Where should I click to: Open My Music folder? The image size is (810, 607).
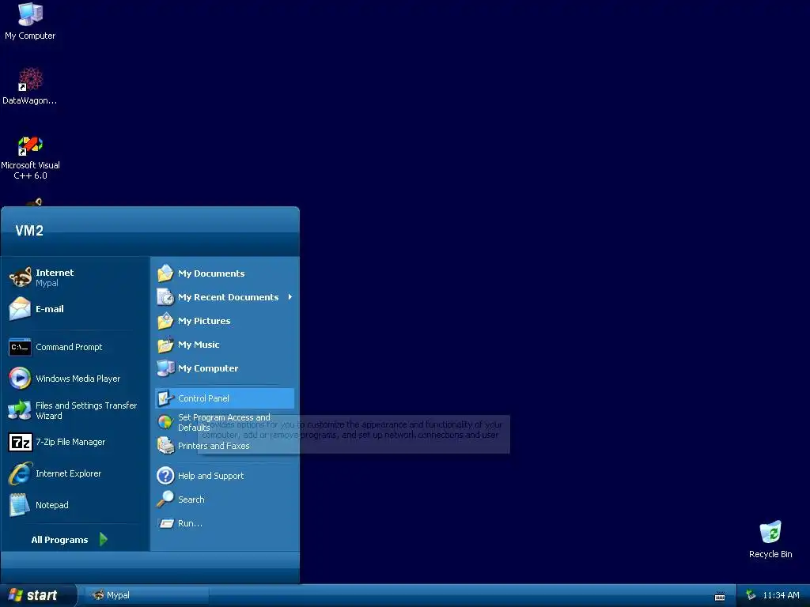(x=225, y=345)
